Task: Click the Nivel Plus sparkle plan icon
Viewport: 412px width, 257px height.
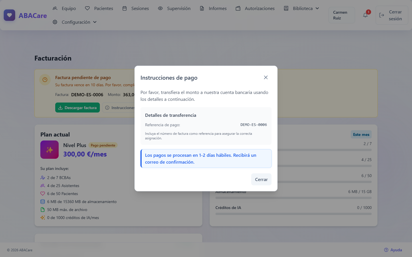Action: (49, 150)
